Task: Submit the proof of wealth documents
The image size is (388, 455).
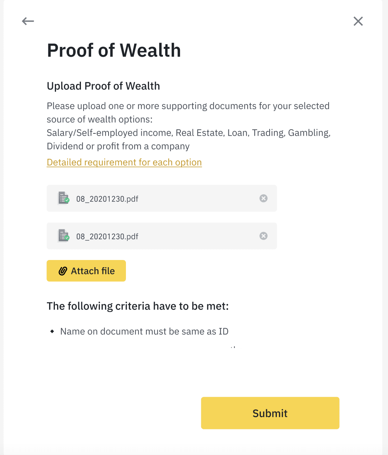Action: click(x=270, y=413)
